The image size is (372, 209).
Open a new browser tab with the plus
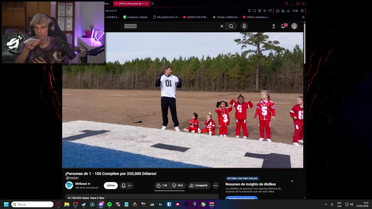(x=152, y=3)
